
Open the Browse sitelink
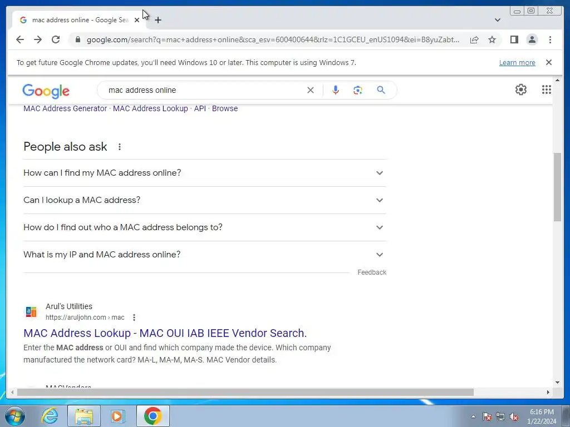coord(225,108)
